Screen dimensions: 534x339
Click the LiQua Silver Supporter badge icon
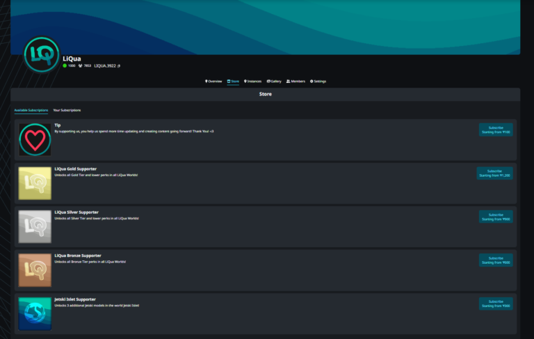(35, 226)
